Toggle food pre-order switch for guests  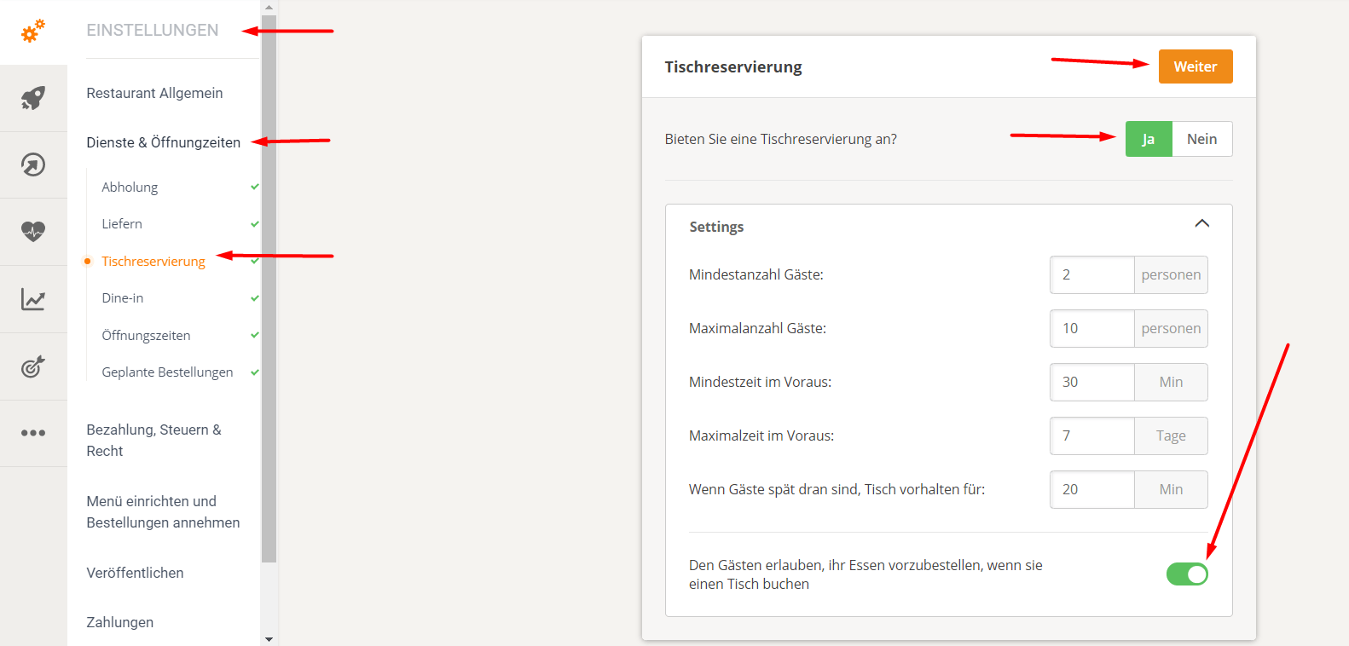pos(1187,574)
